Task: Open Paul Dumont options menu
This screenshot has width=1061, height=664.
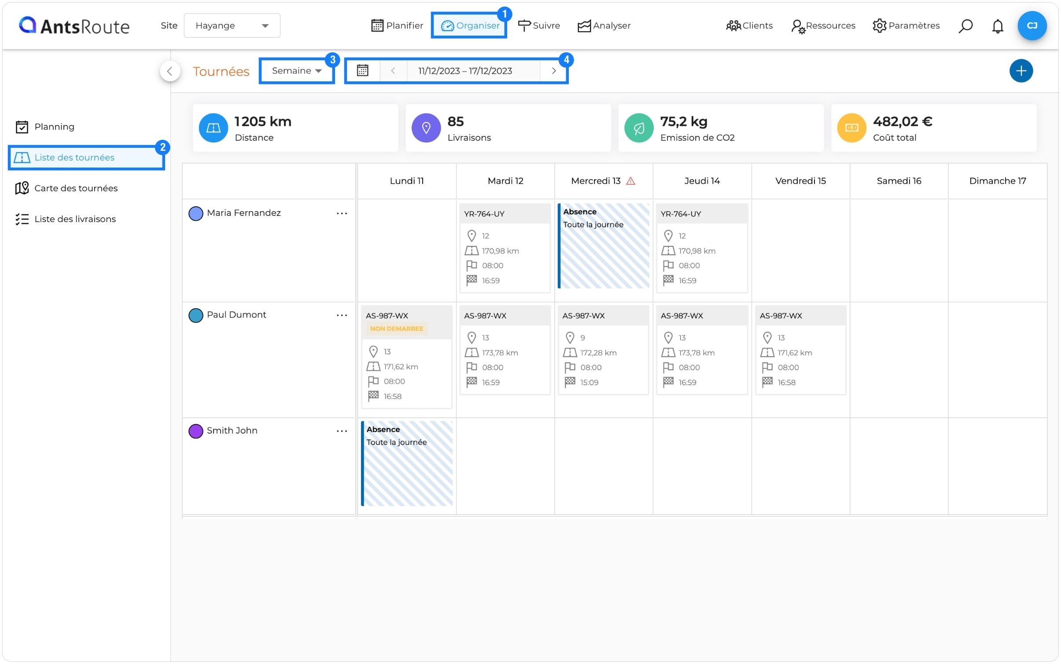Action: click(x=342, y=315)
